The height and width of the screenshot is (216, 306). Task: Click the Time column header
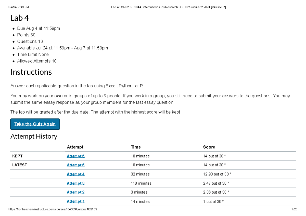pyautogui.click(x=136, y=147)
